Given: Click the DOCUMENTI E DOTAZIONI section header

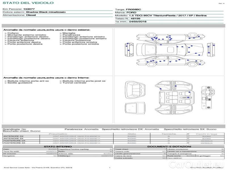Looking at the screenshot, I should [169, 146].
